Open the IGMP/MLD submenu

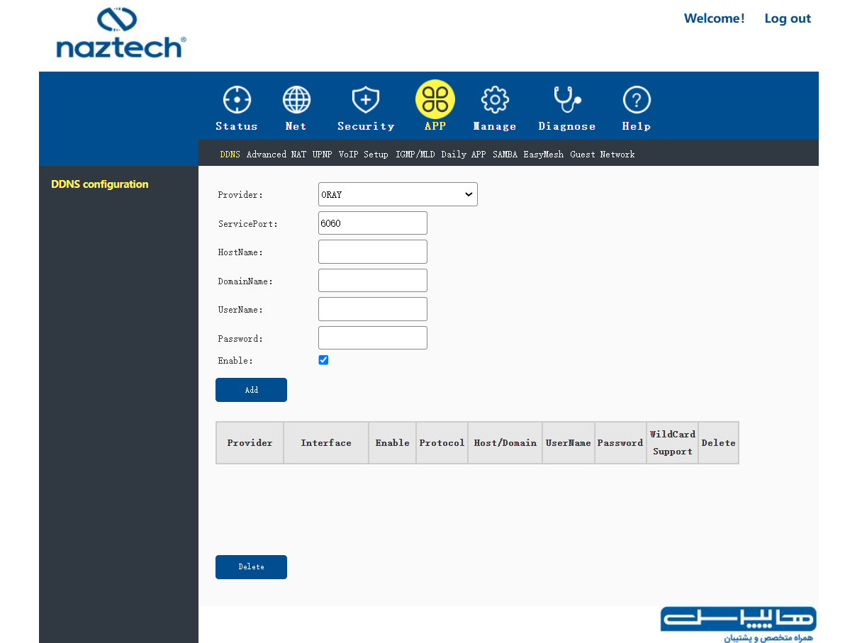coord(415,155)
